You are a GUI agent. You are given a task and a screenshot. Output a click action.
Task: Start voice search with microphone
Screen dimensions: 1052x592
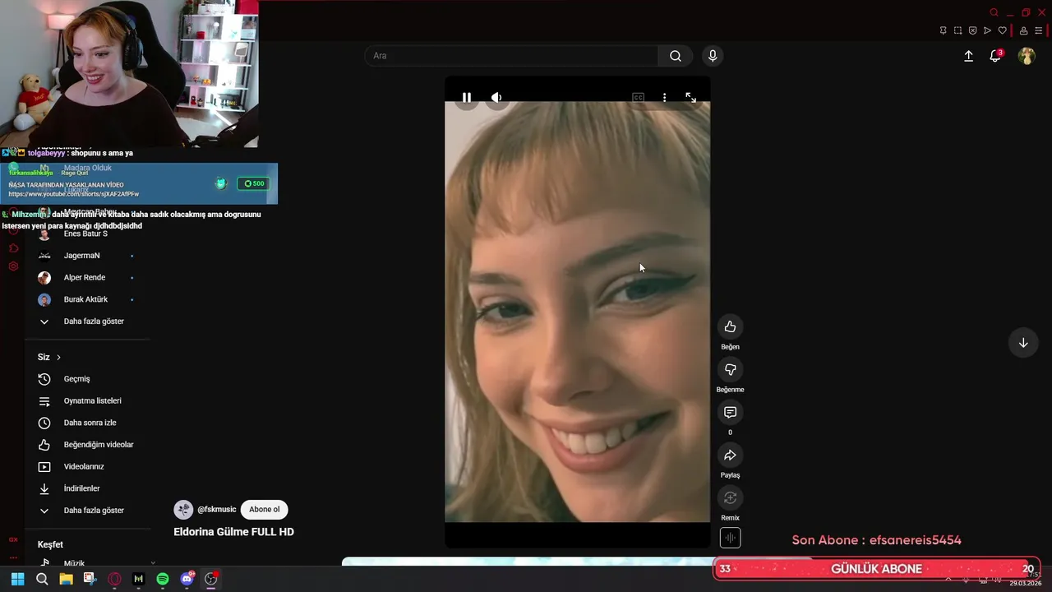[x=713, y=56]
